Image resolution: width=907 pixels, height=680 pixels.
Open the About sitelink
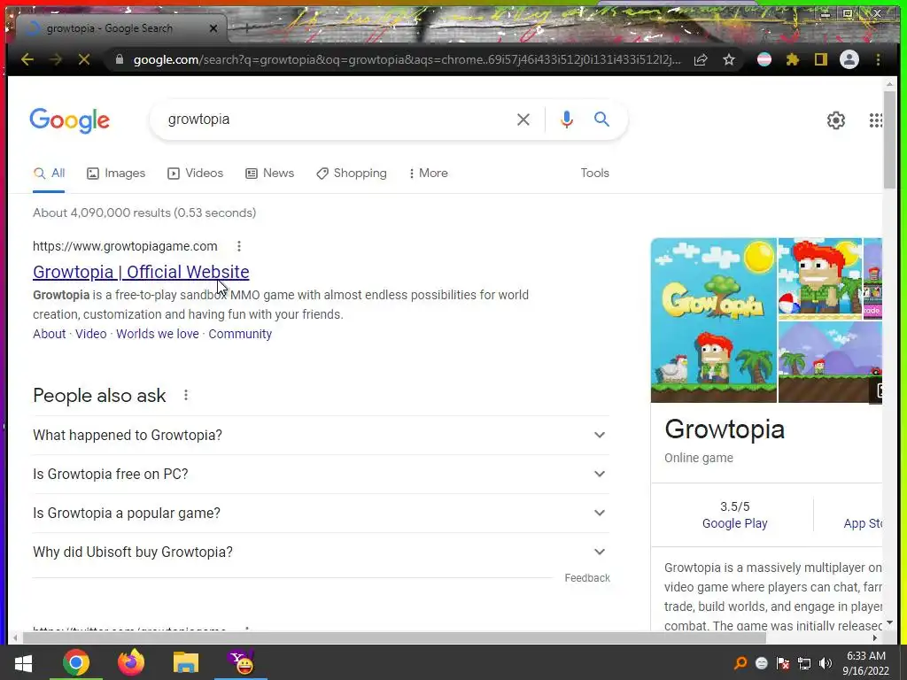click(50, 334)
